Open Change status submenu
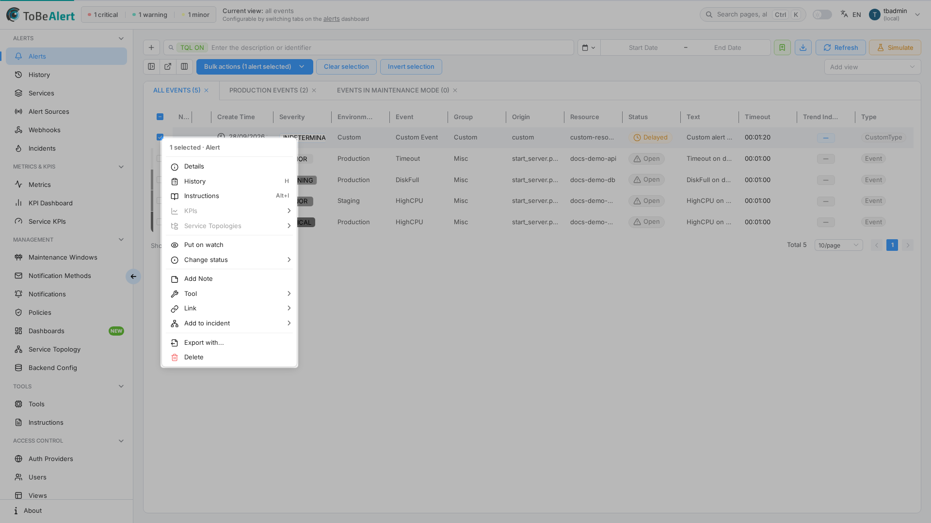 pyautogui.click(x=229, y=260)
